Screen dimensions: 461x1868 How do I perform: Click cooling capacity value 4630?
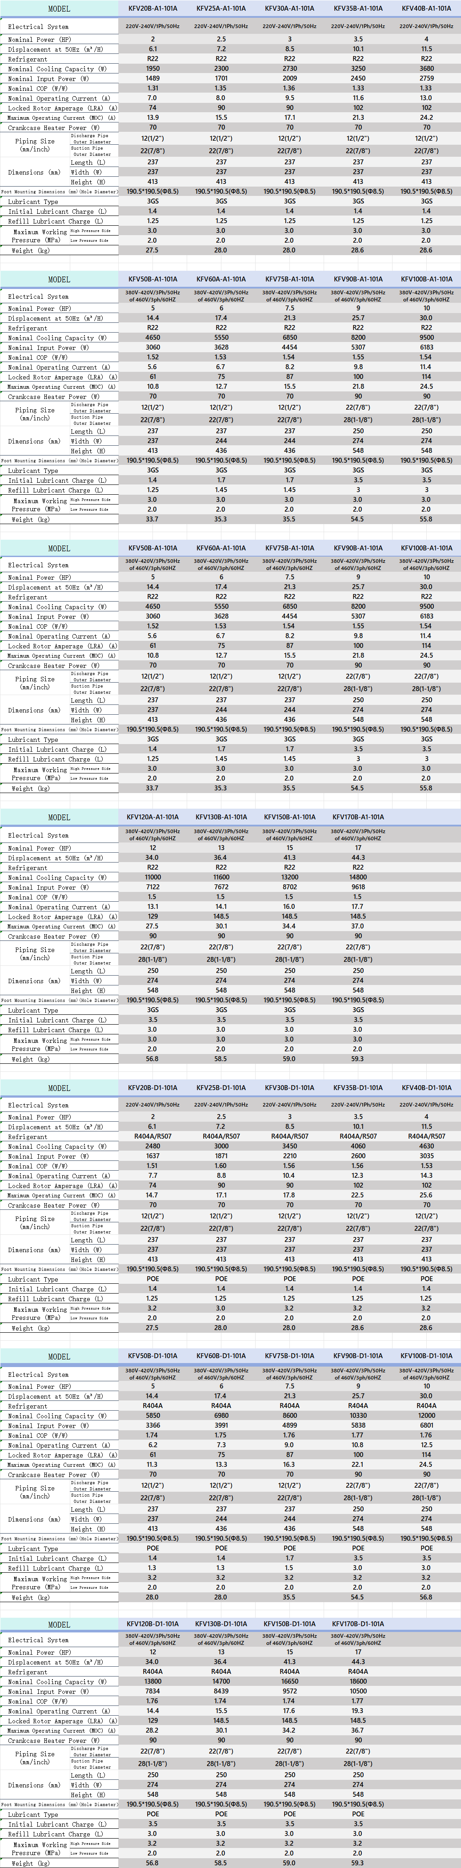coord(426,1147)
